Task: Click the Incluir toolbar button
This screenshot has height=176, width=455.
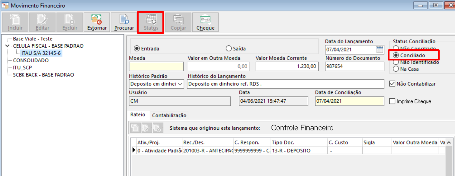Action: 15,22
